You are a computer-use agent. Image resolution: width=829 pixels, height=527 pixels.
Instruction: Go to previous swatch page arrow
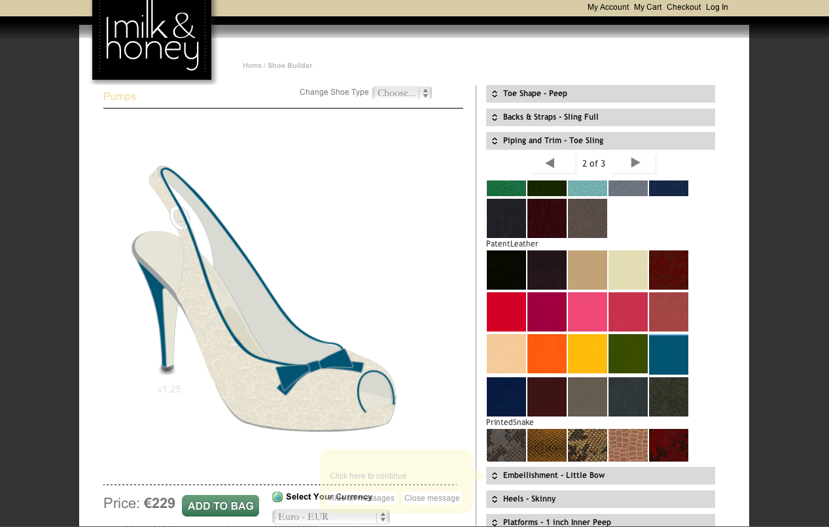pos(550,163)
